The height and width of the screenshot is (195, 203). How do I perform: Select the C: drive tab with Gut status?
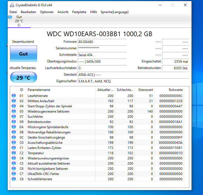[19, 21]
